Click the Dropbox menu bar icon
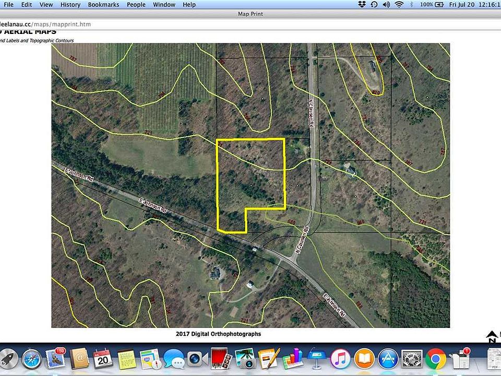Screen dimensions: 501x376 (362, 5)
